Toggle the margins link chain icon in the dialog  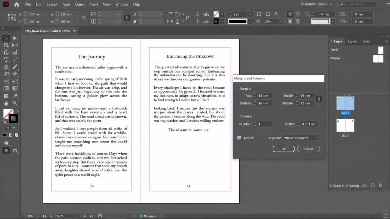(x=318, y=99)
